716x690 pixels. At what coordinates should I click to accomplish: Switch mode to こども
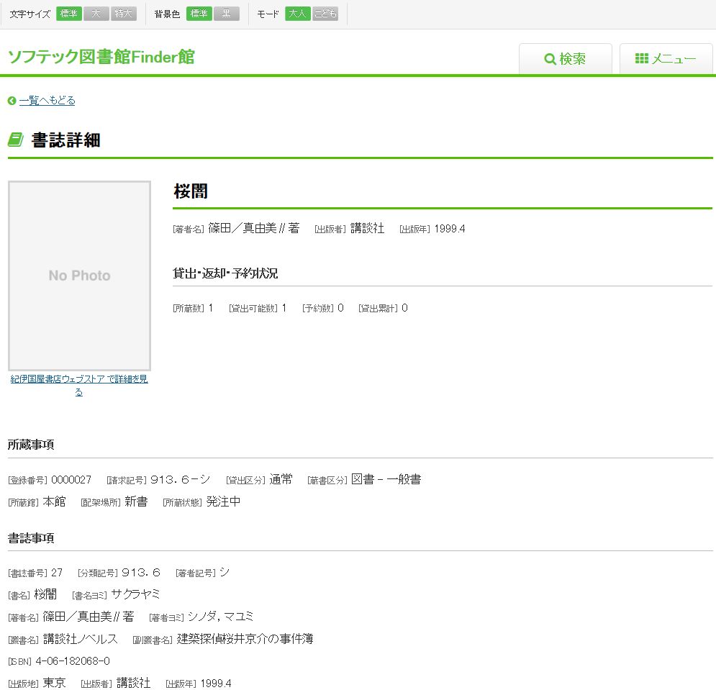pos(325,14)
